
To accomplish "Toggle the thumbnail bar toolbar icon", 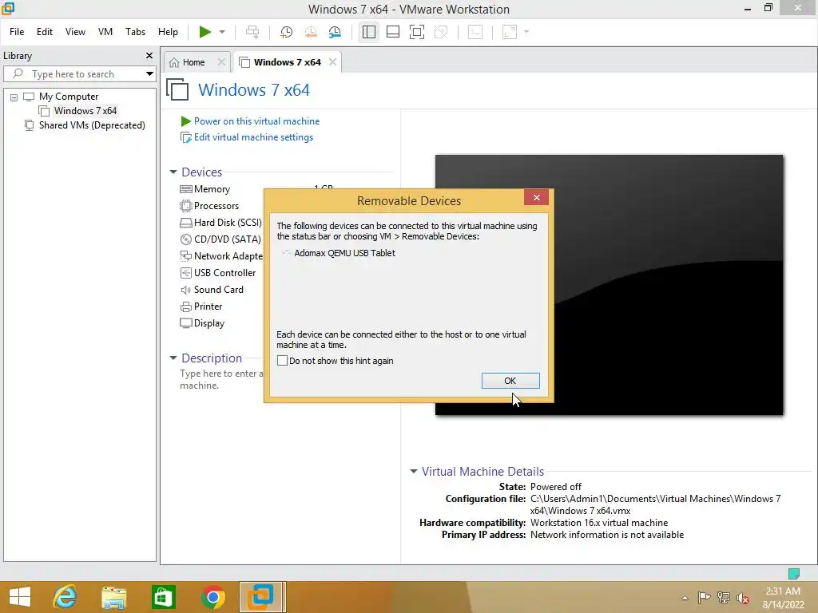I will (x=393, y=32).
